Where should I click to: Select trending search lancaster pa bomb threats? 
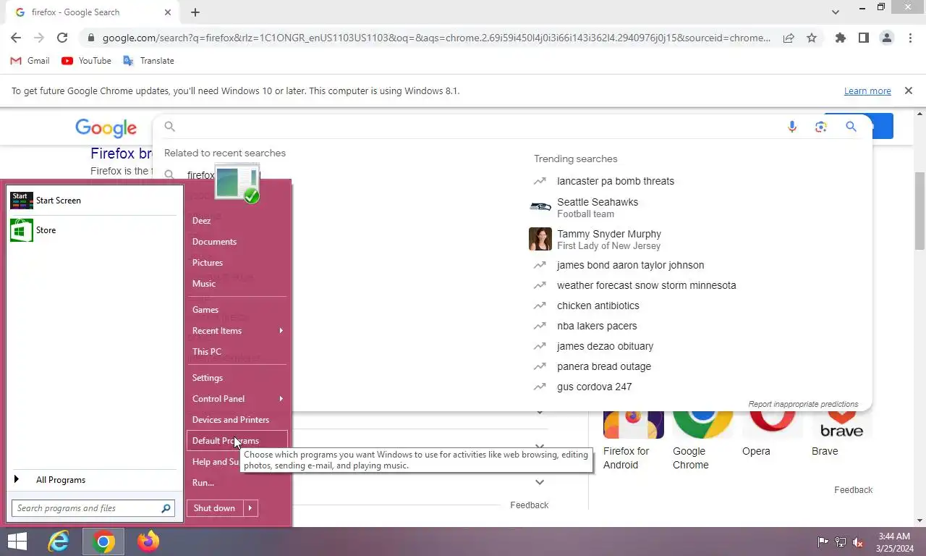point(616,181)
